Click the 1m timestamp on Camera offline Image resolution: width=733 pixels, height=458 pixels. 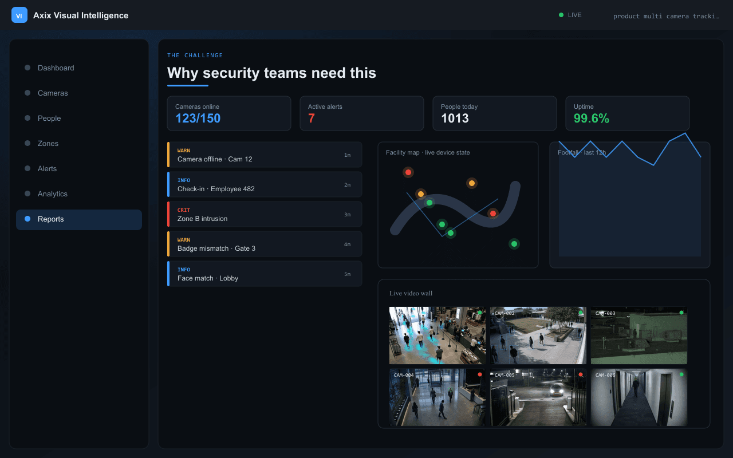(x=347, y=155)
